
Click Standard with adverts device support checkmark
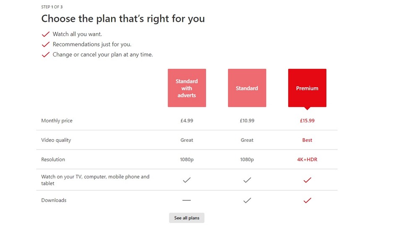click(x=187, y=180)
